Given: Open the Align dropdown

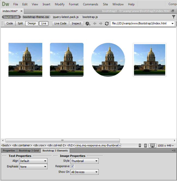Looking at the screenshot, I should coord(33,161).
